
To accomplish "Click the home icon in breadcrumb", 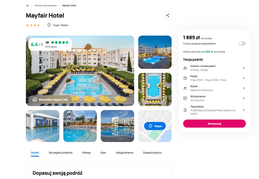I will (x=28, y=6).
